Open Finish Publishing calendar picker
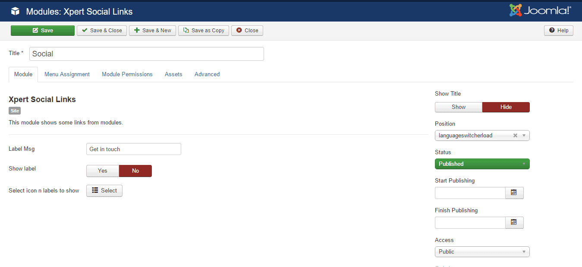Viewport: 582px width, 267px height. tap(514, 223)
